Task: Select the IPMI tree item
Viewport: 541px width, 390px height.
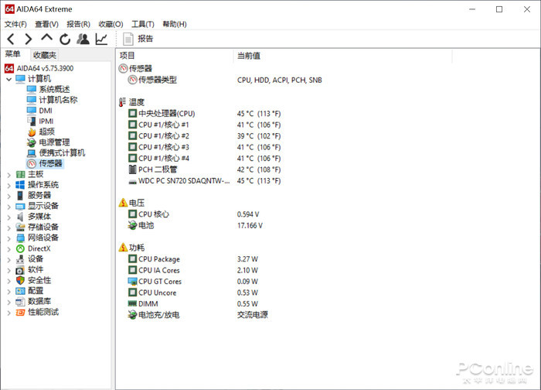Action: [x=46, y=121]
